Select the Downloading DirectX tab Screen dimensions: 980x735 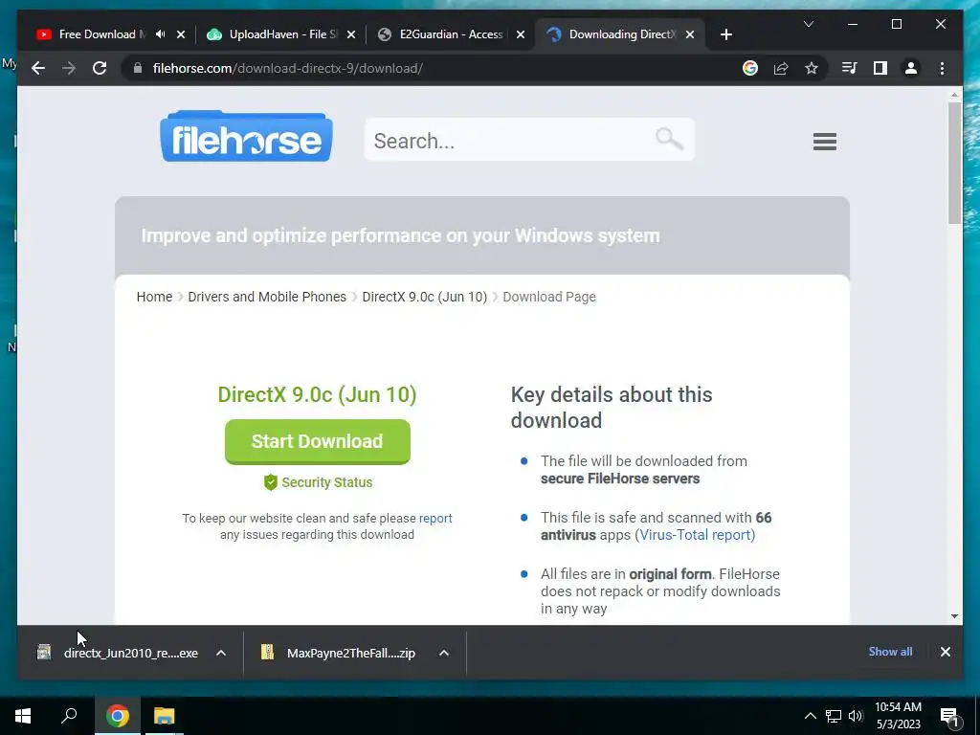click(x=619, y=34)
